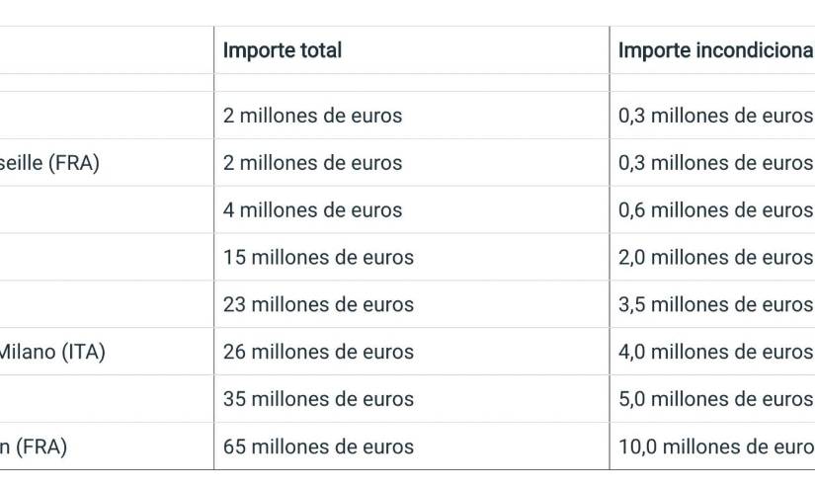Click the "0,6 millones de euros" cell
The height and width of the screenshot is (489, 815).
coord(715,210)
